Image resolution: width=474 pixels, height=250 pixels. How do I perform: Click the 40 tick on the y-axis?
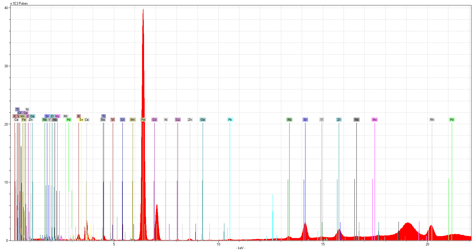[x=6, y=8]
